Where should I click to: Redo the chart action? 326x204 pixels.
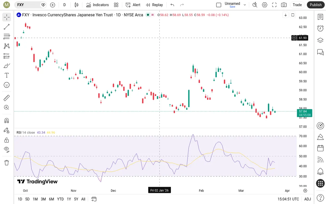tap(182, 5)
